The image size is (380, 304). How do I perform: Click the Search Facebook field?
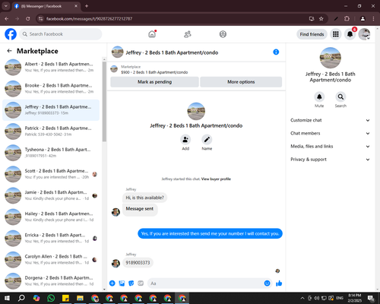click(x=61, y=34)
